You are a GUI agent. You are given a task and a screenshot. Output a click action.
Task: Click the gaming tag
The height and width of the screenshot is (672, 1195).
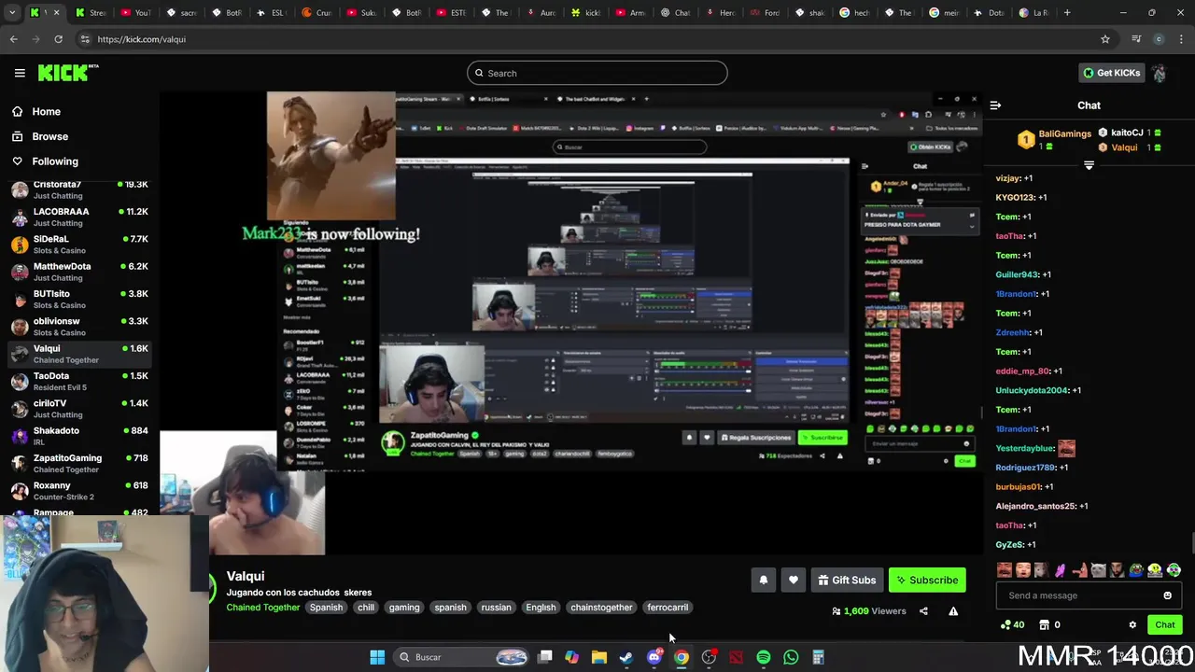coord(404,608)
